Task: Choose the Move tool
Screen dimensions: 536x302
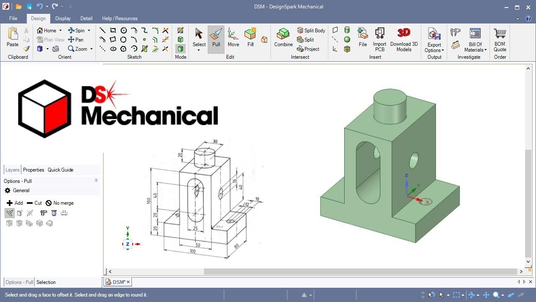Action: (233, 39)
